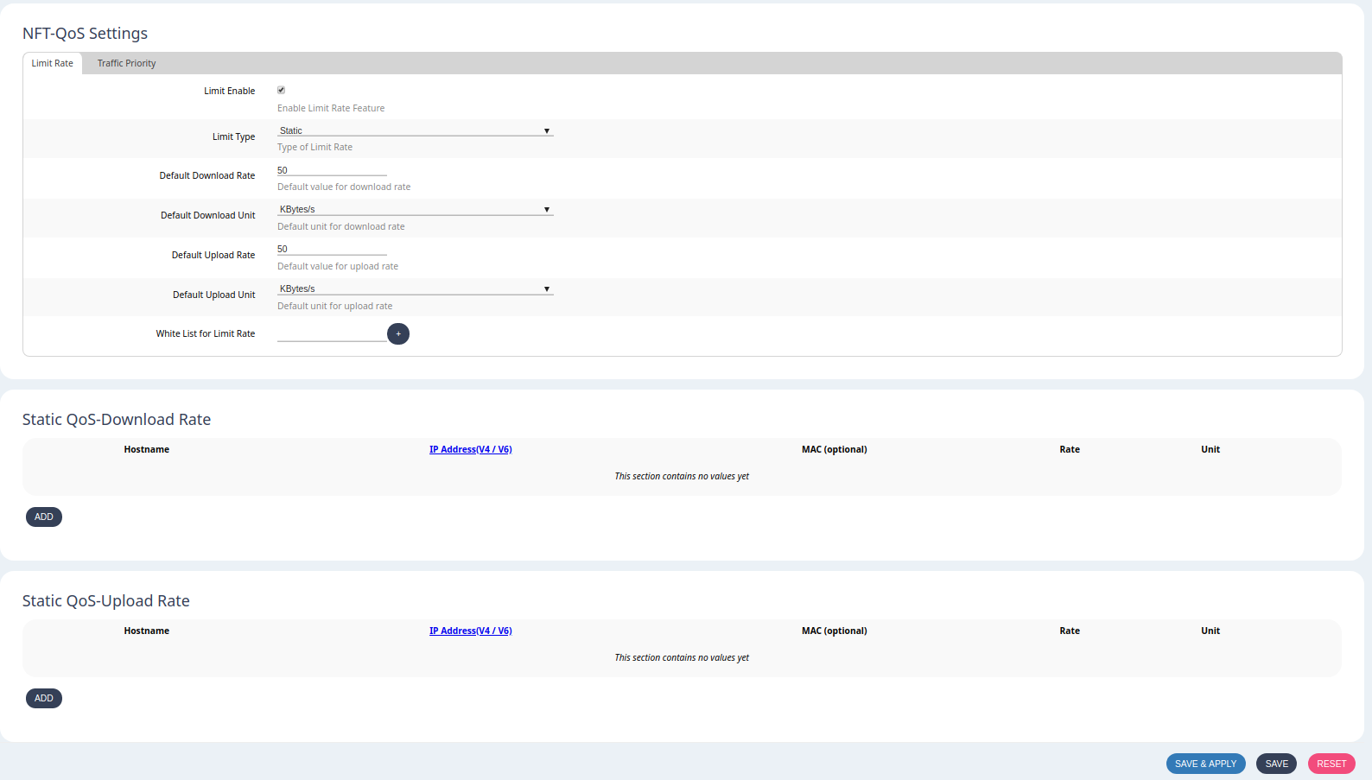This screenshot has width=1372, height=780.
Task: Click Hostname header in Download Rate table
Action: (147, 449)
